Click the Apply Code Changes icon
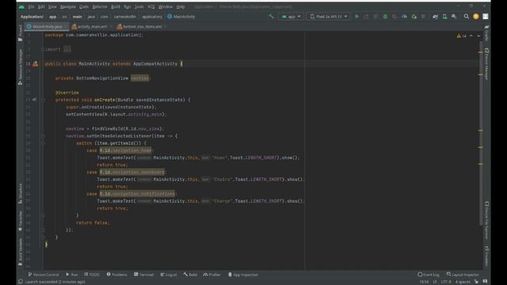This screenshot has width=507, height=285. tap(375, 16)
